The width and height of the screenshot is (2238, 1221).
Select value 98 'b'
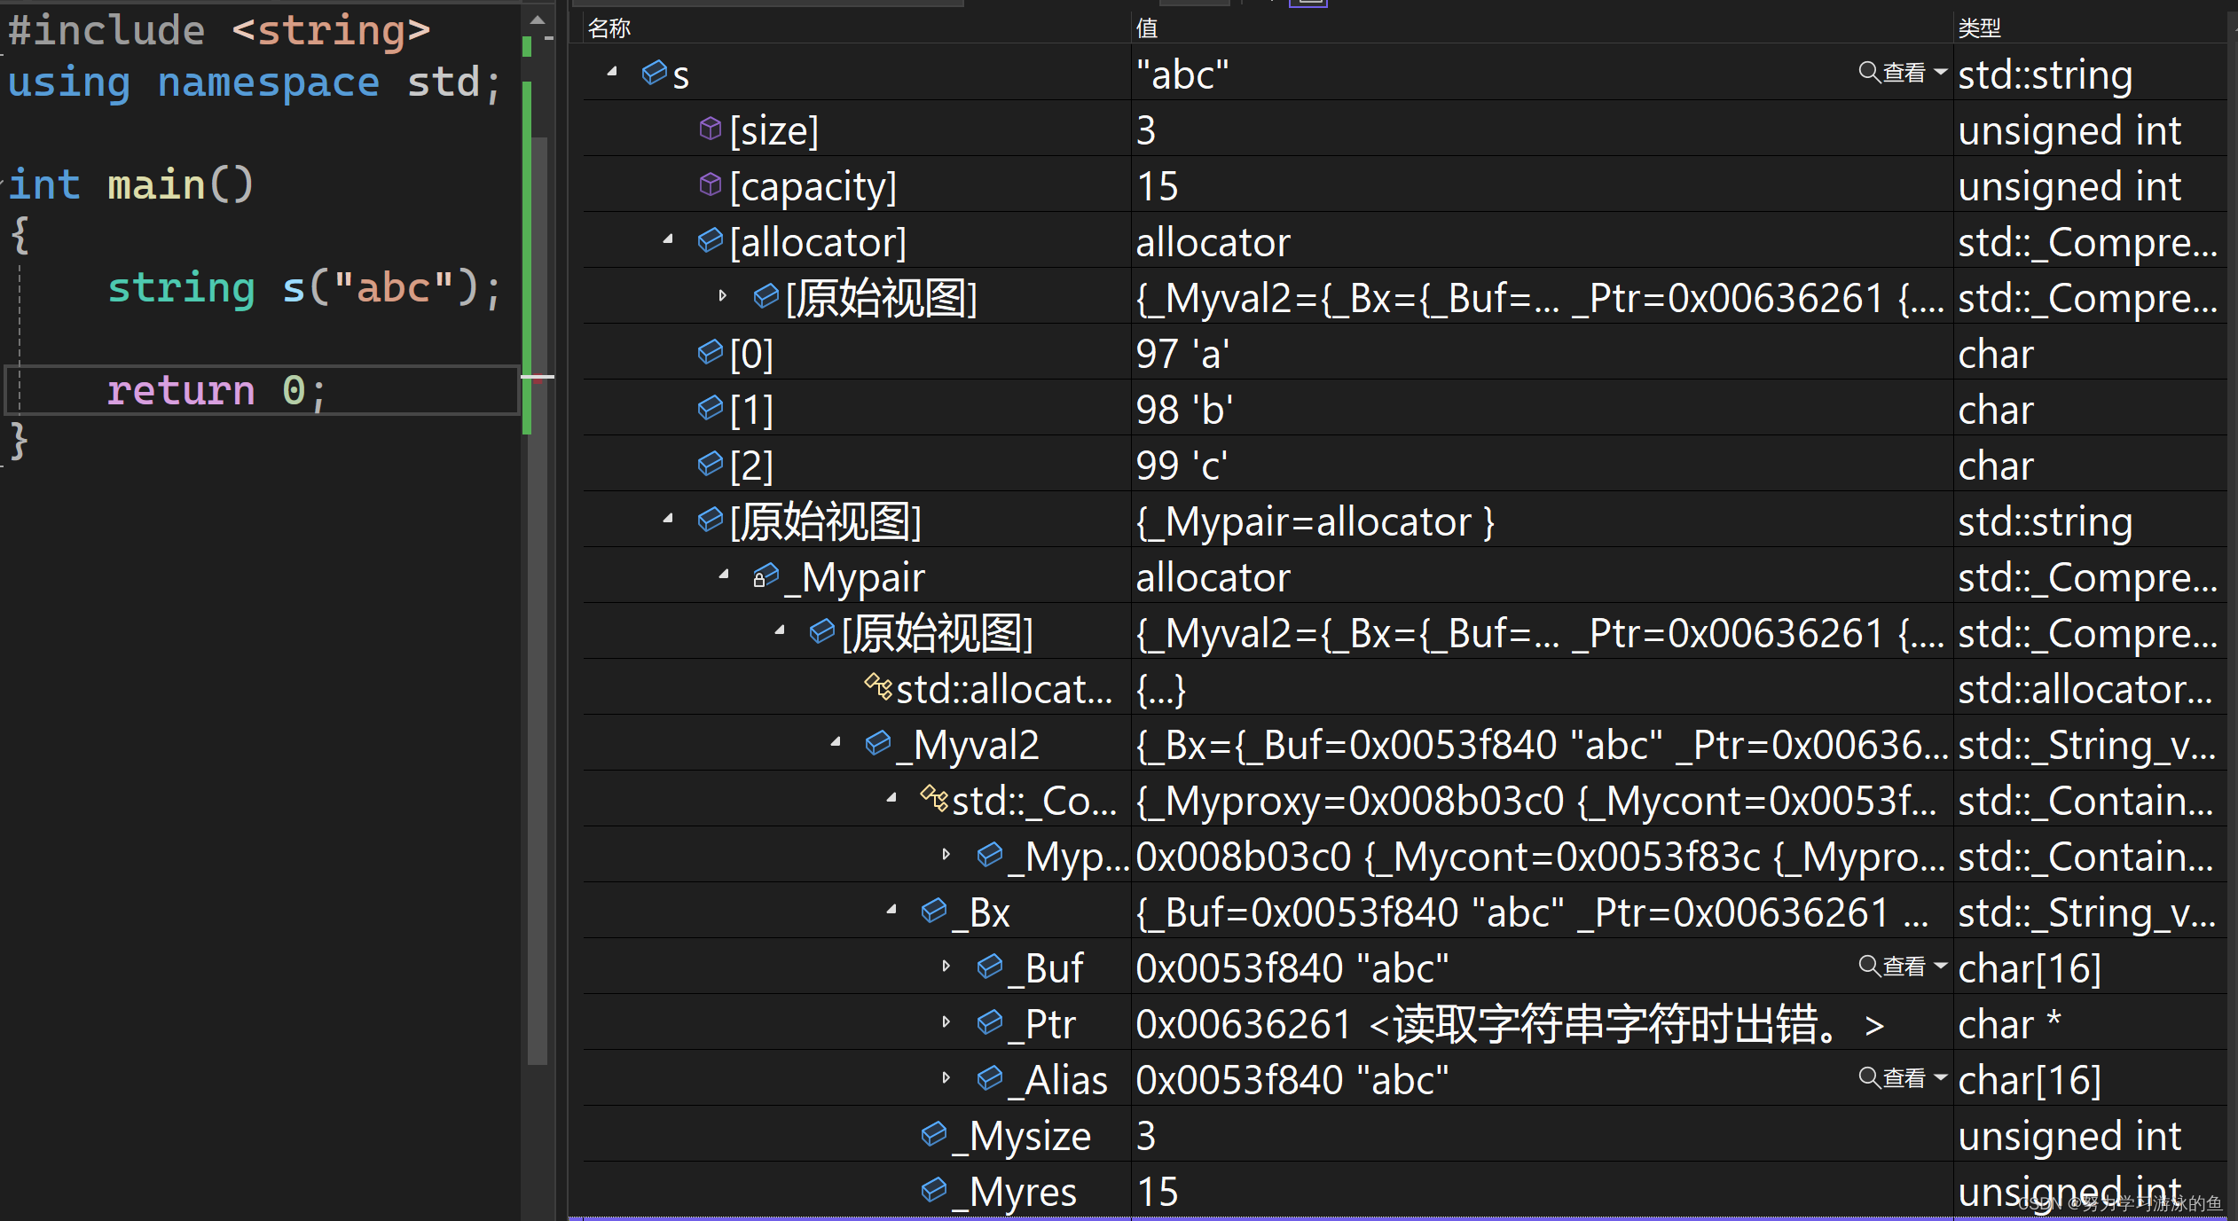(1184, 410)
